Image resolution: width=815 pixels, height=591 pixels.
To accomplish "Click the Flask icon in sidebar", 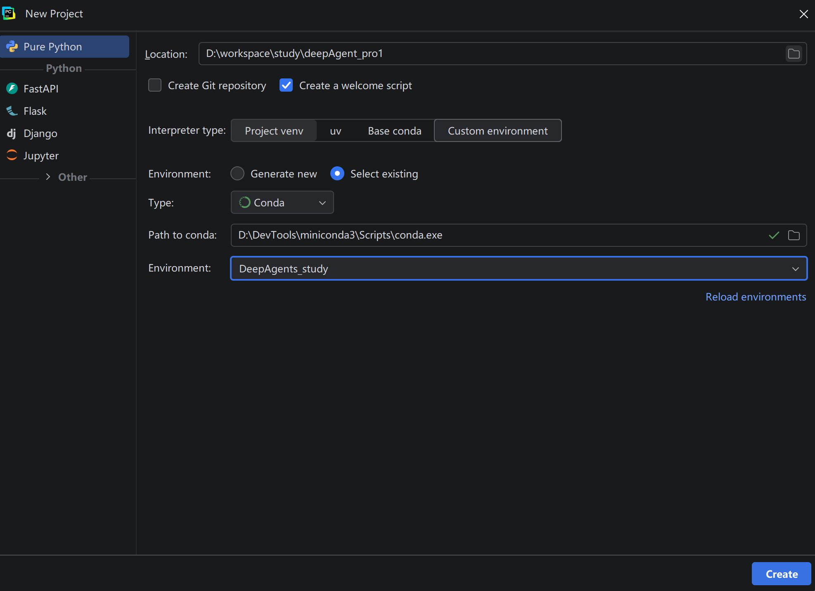I will click(x=12, y=111).
